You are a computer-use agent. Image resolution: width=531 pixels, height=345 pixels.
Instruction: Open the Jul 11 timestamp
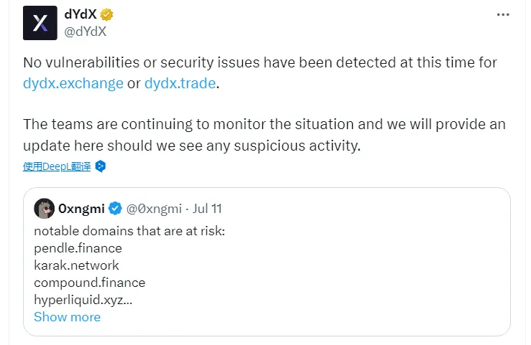tap(208, 209)
